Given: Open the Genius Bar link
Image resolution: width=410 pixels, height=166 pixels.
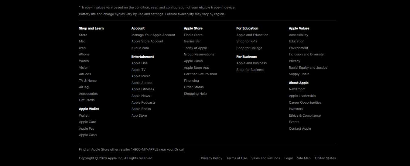Looking at the screenshot, I should [x=192, y=41].
